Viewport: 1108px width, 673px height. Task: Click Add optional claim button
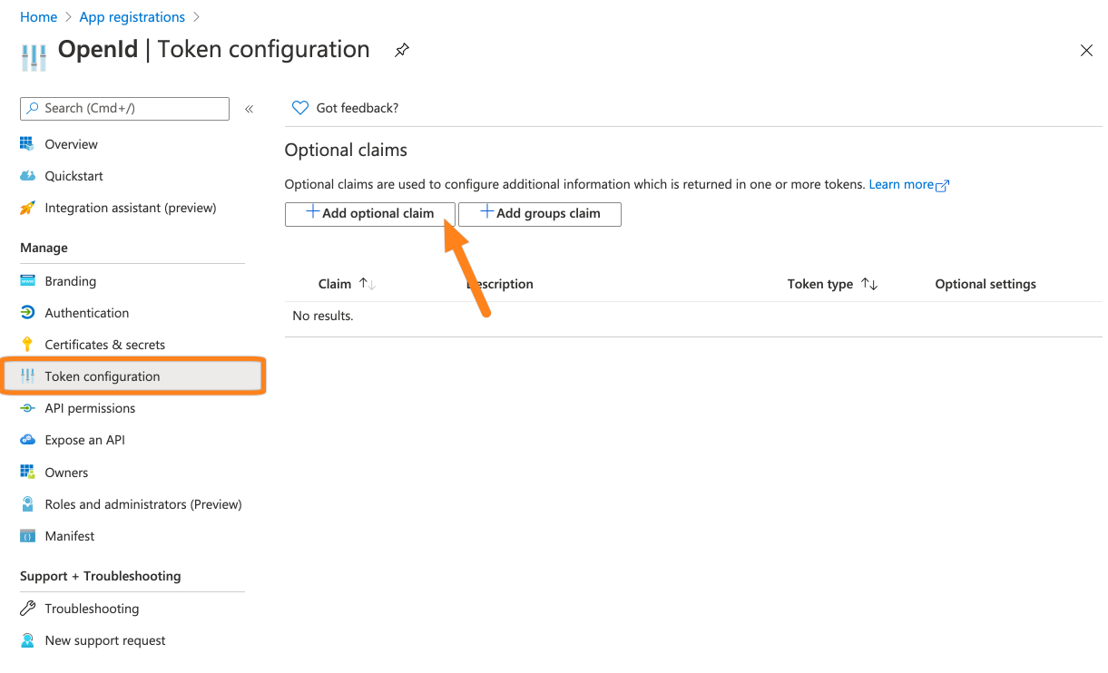[x=369, y=213]
